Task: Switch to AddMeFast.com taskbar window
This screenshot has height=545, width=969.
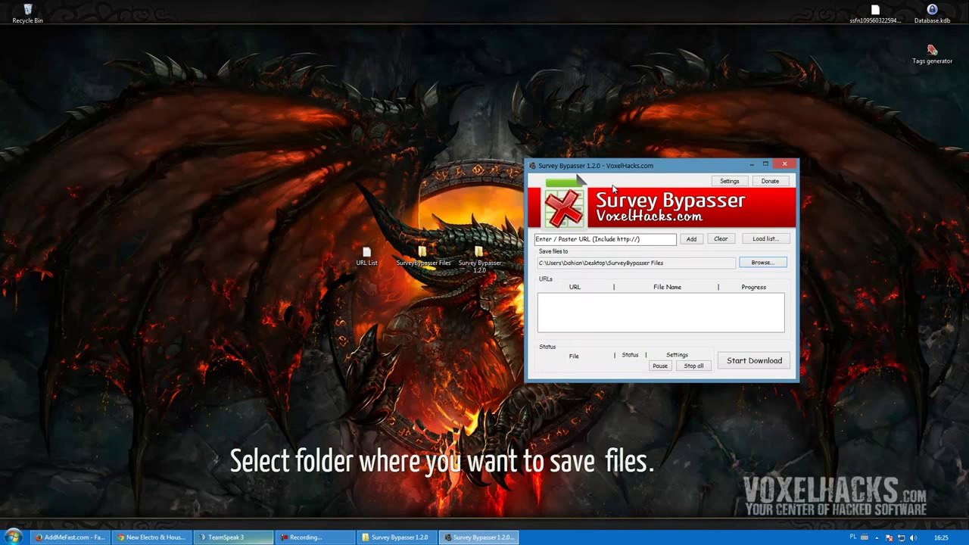Action: (70, 537)
